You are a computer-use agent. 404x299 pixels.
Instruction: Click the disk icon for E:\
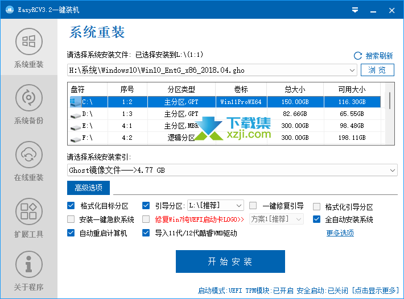(75, 127)
